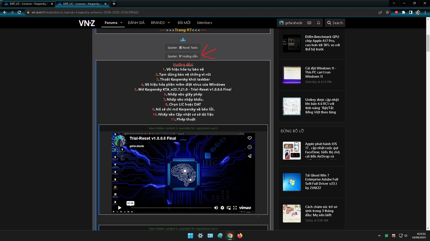Open the Paint app on the taskbar
Screen dimensions: 430x241
220,236
